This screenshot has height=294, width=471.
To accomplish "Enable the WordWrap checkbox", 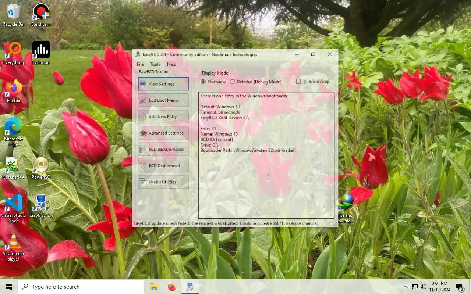I will click(298, 81).
